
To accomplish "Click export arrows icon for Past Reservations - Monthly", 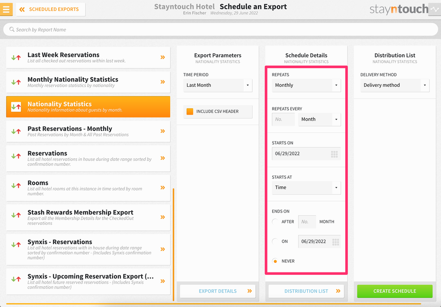I will [x=16, y=131].
